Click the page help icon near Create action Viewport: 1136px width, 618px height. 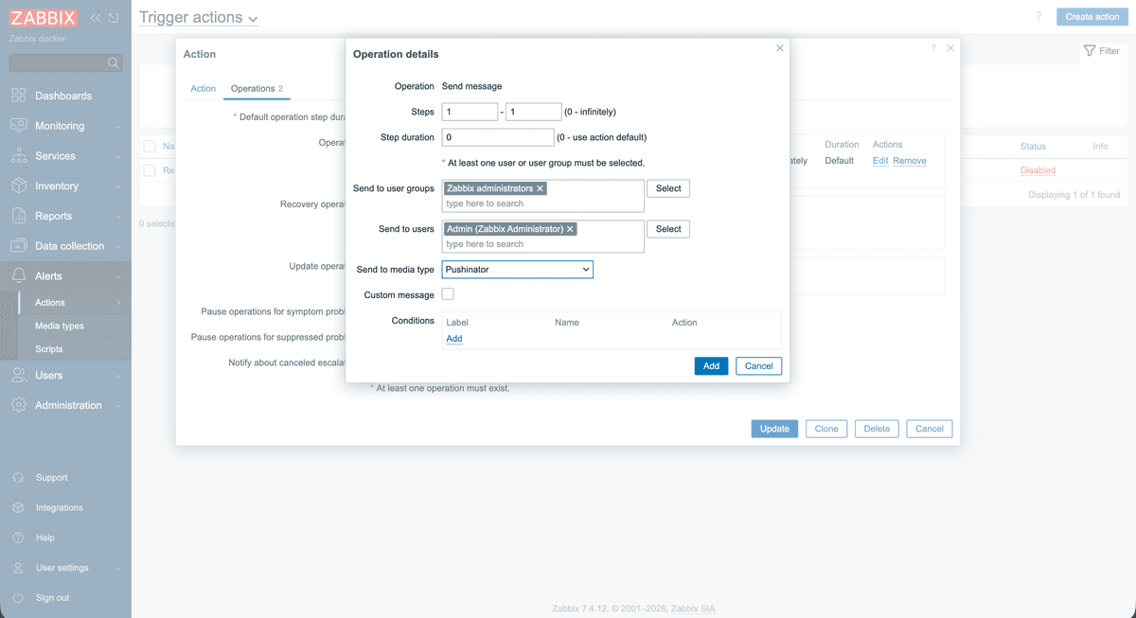(1038, 17)
